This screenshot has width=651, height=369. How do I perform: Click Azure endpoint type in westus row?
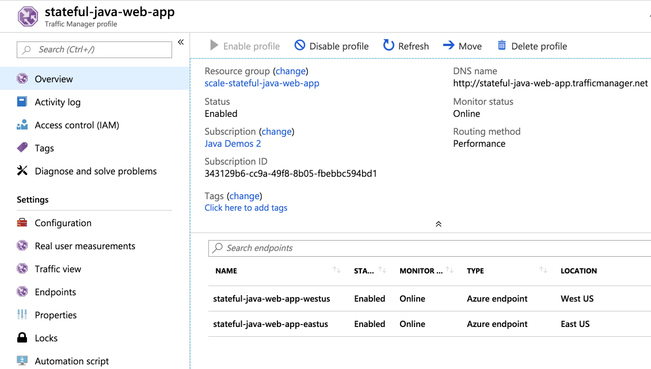497,299
